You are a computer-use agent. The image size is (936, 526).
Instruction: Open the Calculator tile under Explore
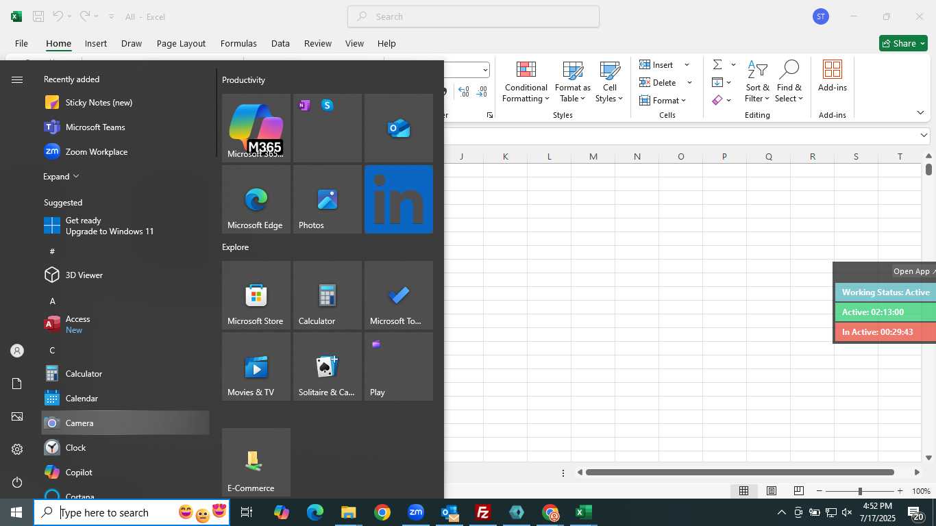tap(328, 295)
